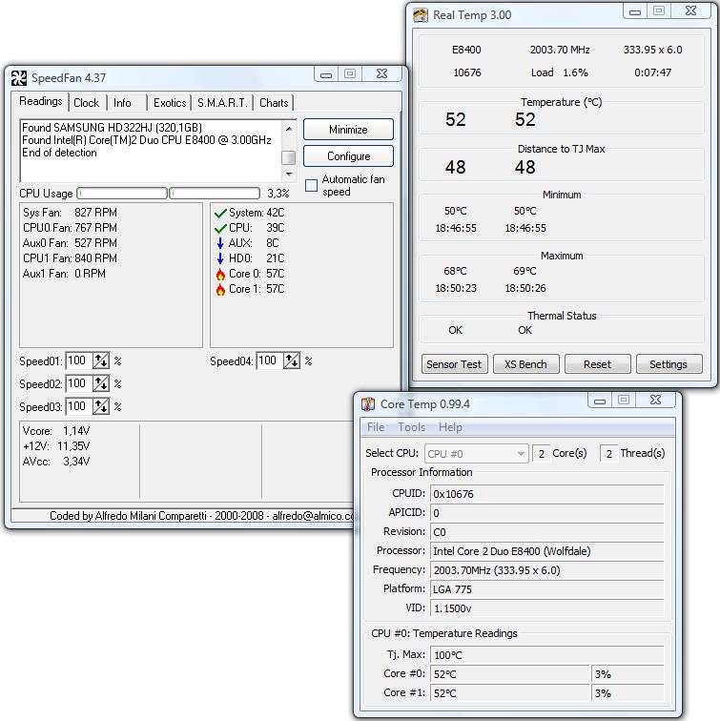This screenshot has height=721, width=720.
Task: Click the Core #0 temperature field
Action: coord(509,674)
